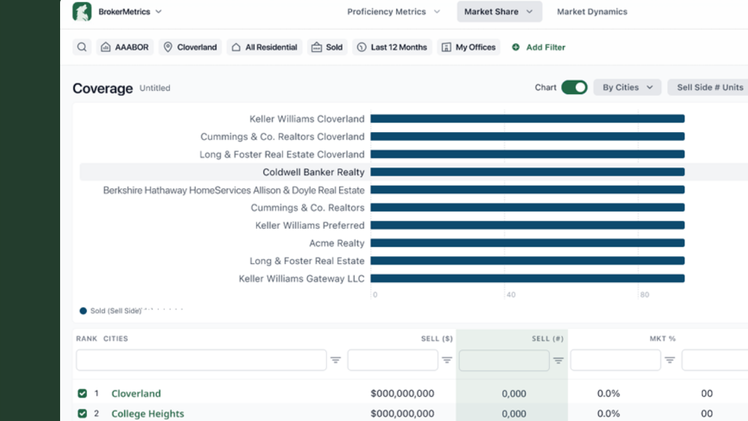748x421 pixels.
Task: Click the Keller Williams Gateway LLC label
Action: pyautogui.click(x=301, y=278)
